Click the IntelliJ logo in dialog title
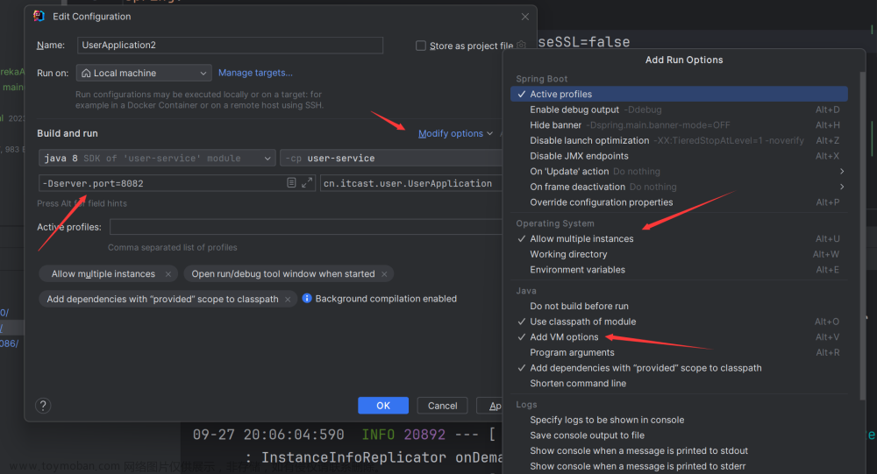The width and height of the screenshot is (877, 474). click(x=39, y=17)
